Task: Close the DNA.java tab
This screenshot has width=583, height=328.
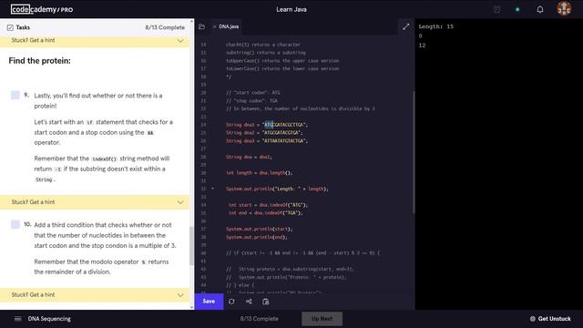Action: click(x=215, y=26)
